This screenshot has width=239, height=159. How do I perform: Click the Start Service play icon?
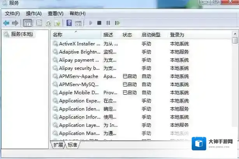pyautogui.click(x=91, y=23)
